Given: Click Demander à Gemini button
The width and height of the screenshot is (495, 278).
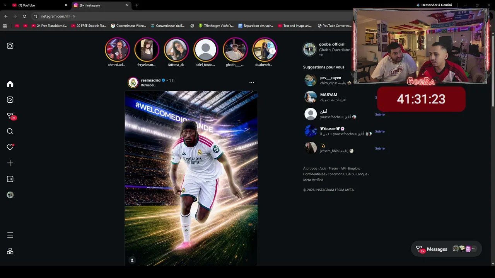Looking at the screenshot, I should 434,5.
